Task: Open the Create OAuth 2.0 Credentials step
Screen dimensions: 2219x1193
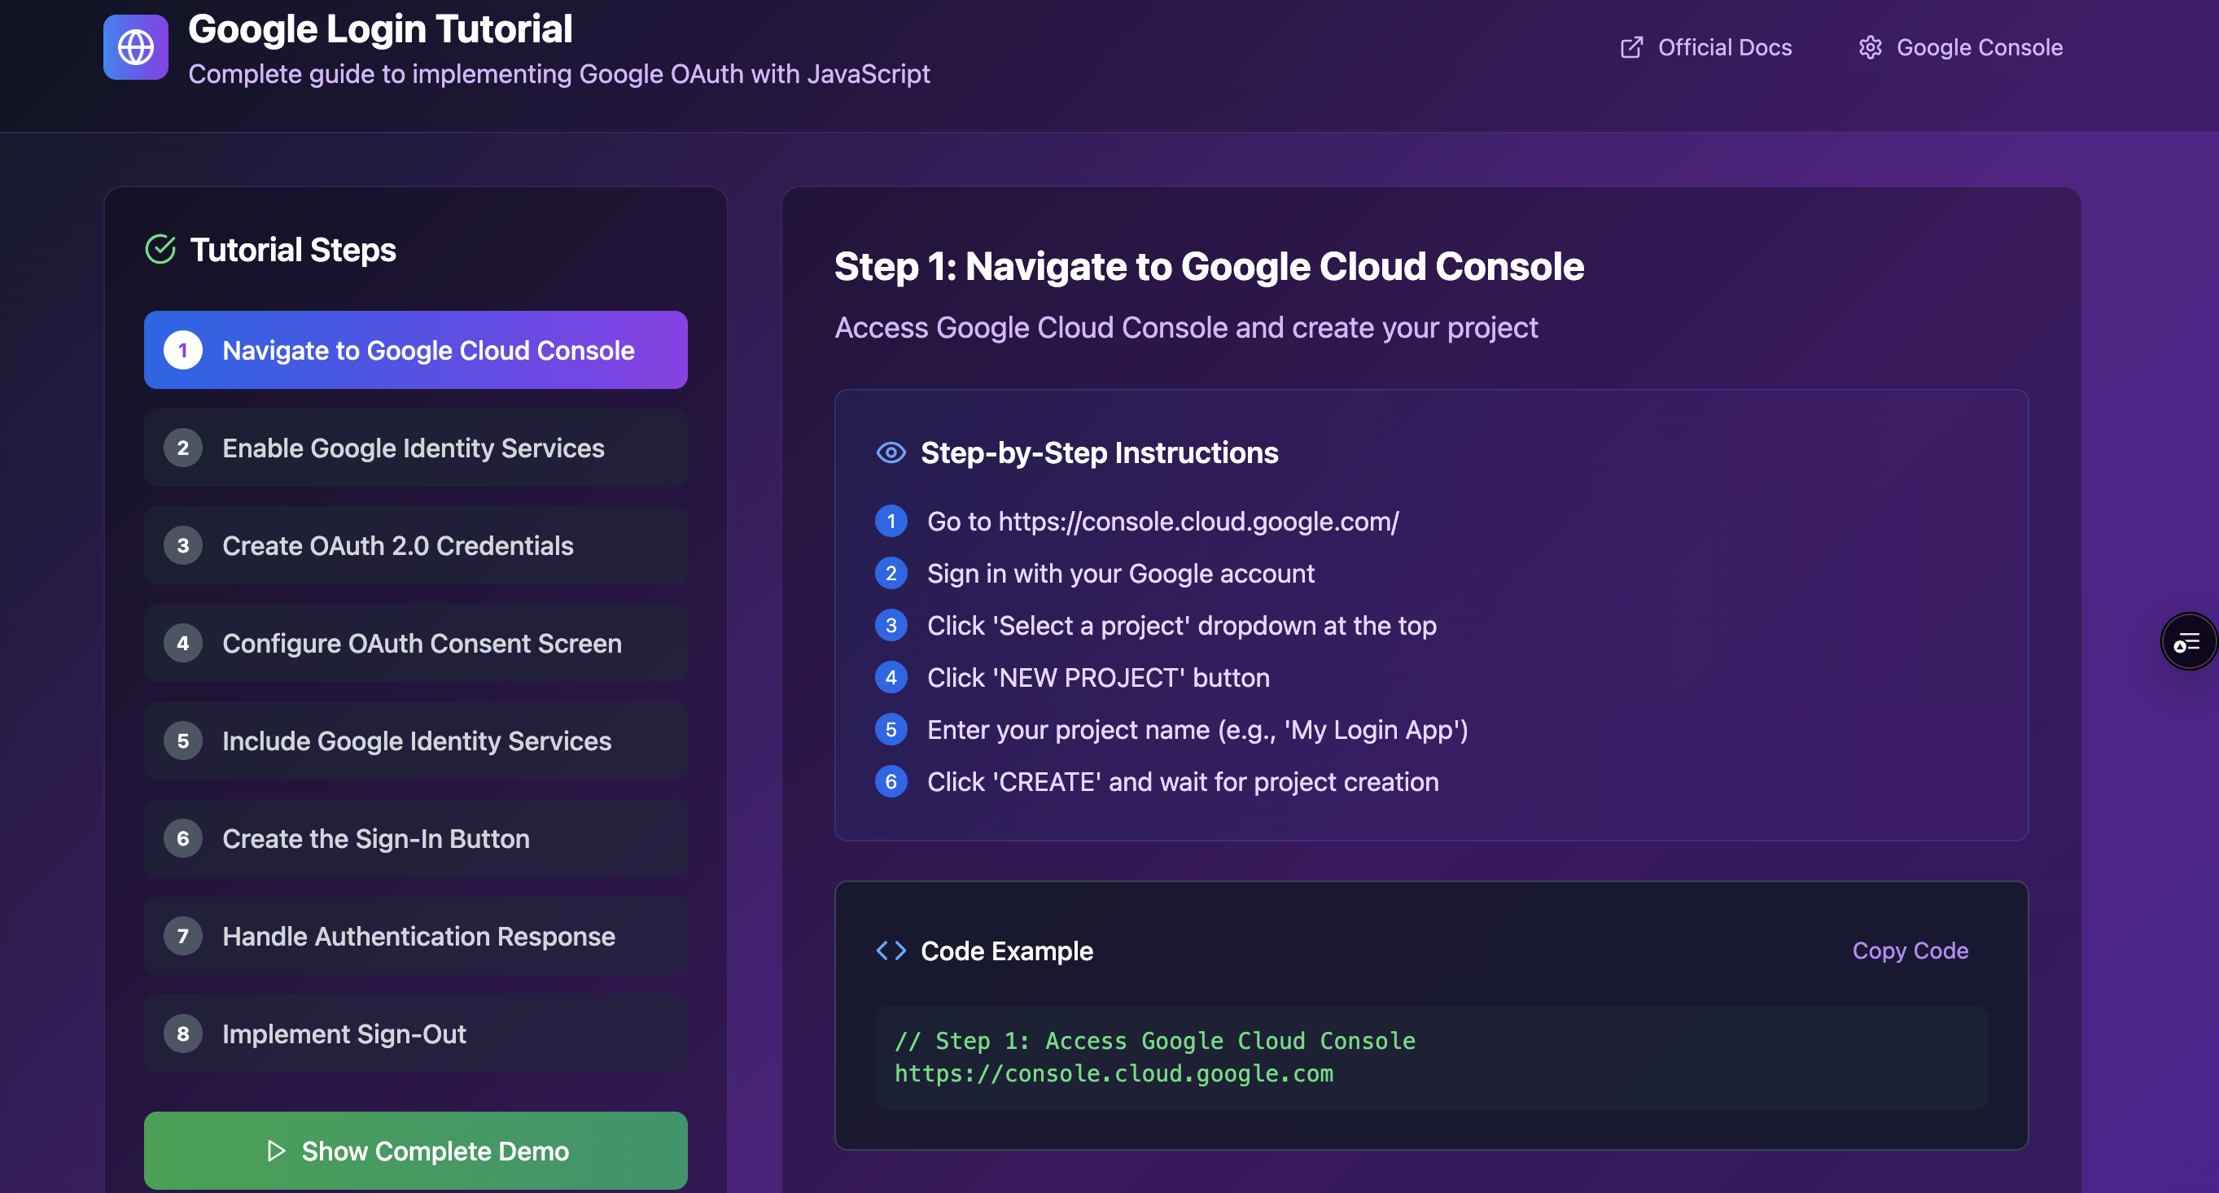Action: [414, 545]
